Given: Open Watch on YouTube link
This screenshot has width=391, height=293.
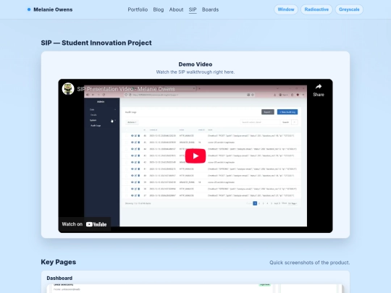Looking at the screenshot, I should 84,224.
